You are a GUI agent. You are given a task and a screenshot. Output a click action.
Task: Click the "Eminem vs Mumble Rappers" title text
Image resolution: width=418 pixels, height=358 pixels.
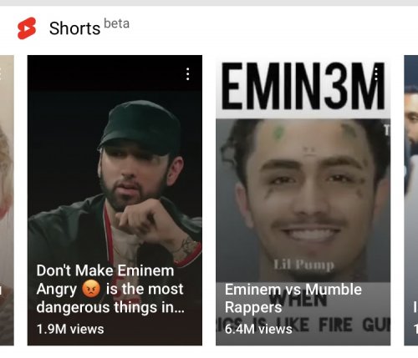point(293,298)
